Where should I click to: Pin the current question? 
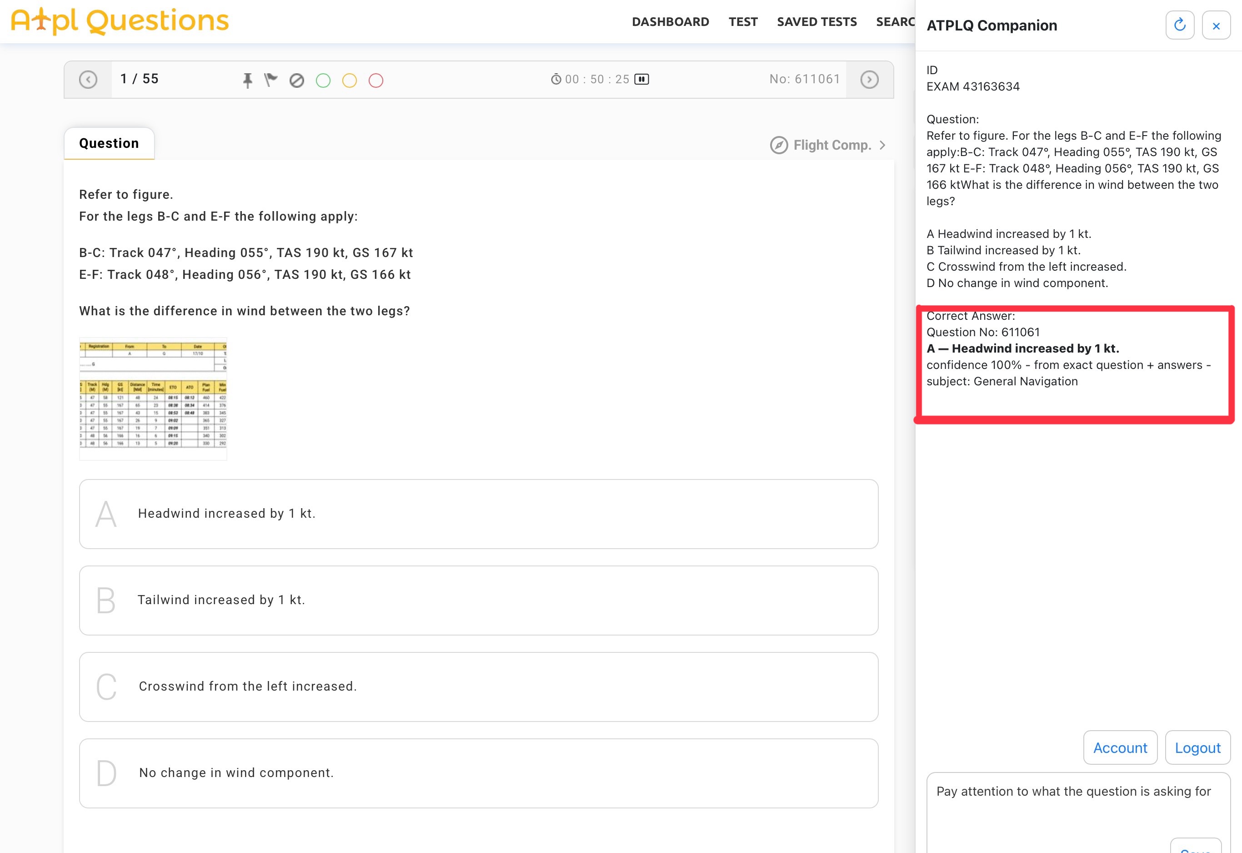click(x=248, y=79)
